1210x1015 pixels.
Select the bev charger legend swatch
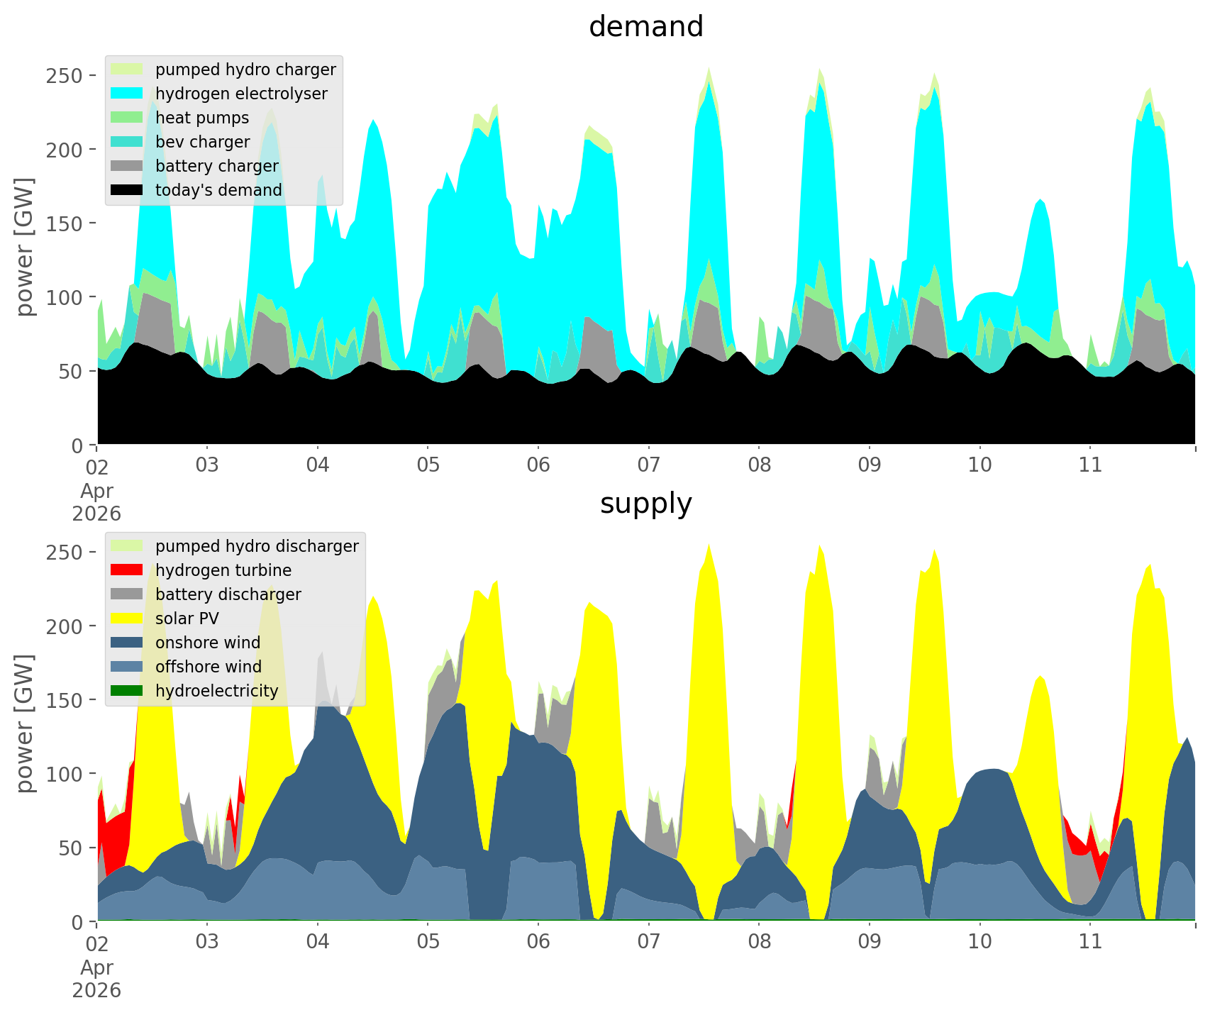click(128, 142)
